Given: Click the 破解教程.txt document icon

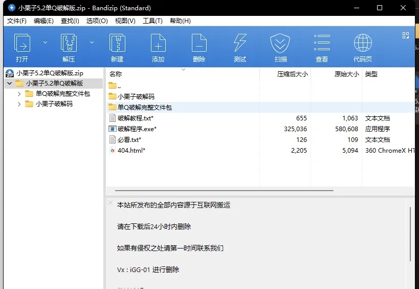Looking at the screenshot, I should pos(113,118).
